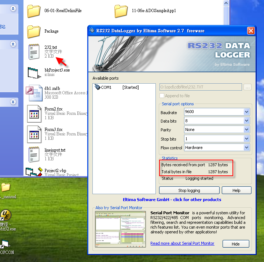Click the bkProject3.exe file name
The width and height of the screenshot is (264, 262).
(x=57, y=70)
